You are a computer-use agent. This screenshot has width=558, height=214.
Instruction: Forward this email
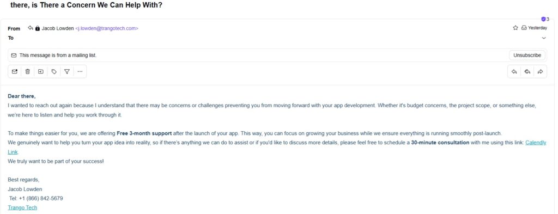click(540, 71)
